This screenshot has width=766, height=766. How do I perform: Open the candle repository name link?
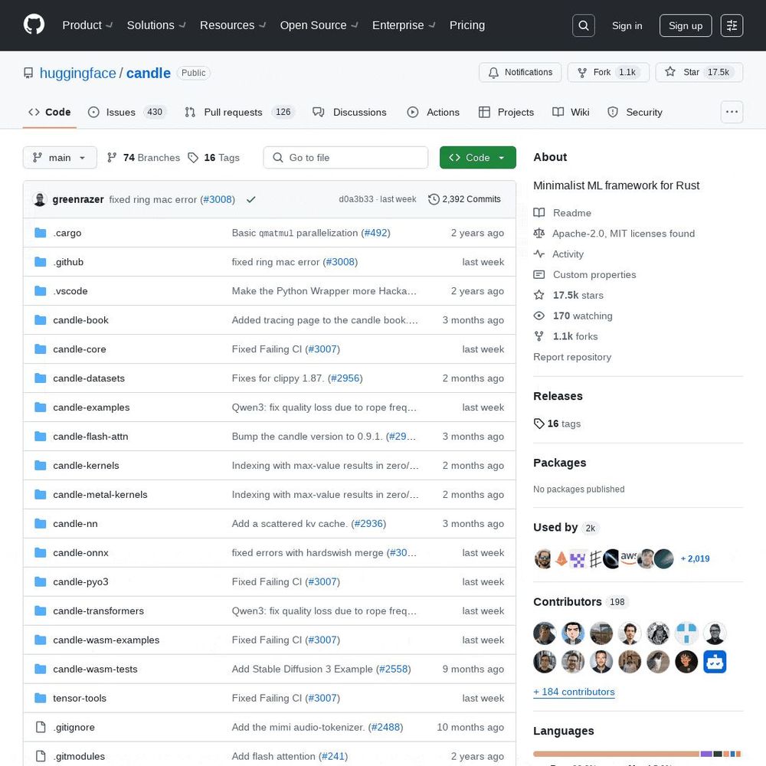(149, 74)
